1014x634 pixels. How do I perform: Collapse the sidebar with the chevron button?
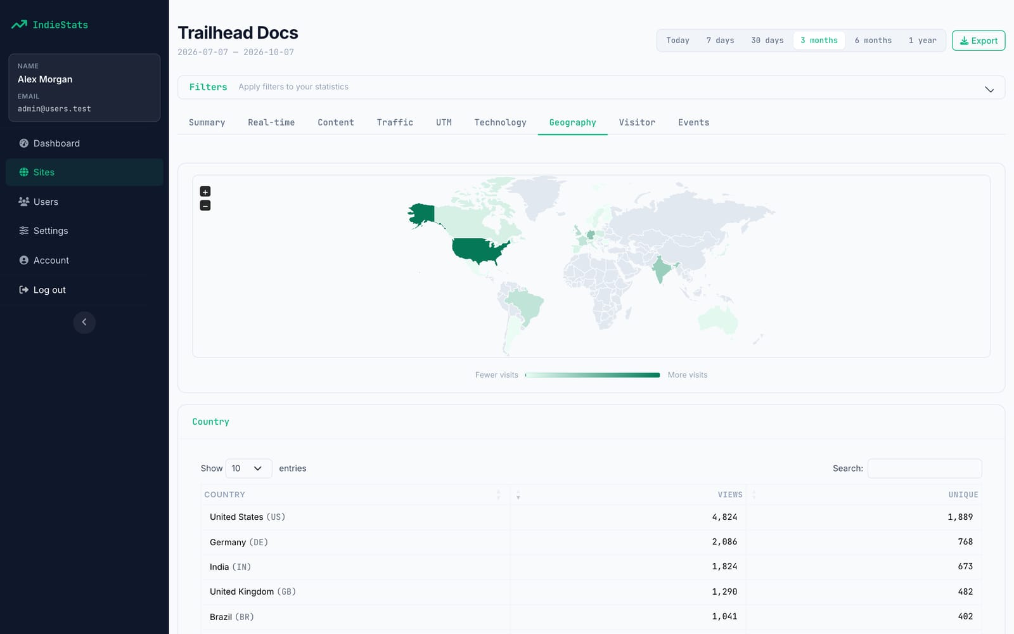point(84,322)
